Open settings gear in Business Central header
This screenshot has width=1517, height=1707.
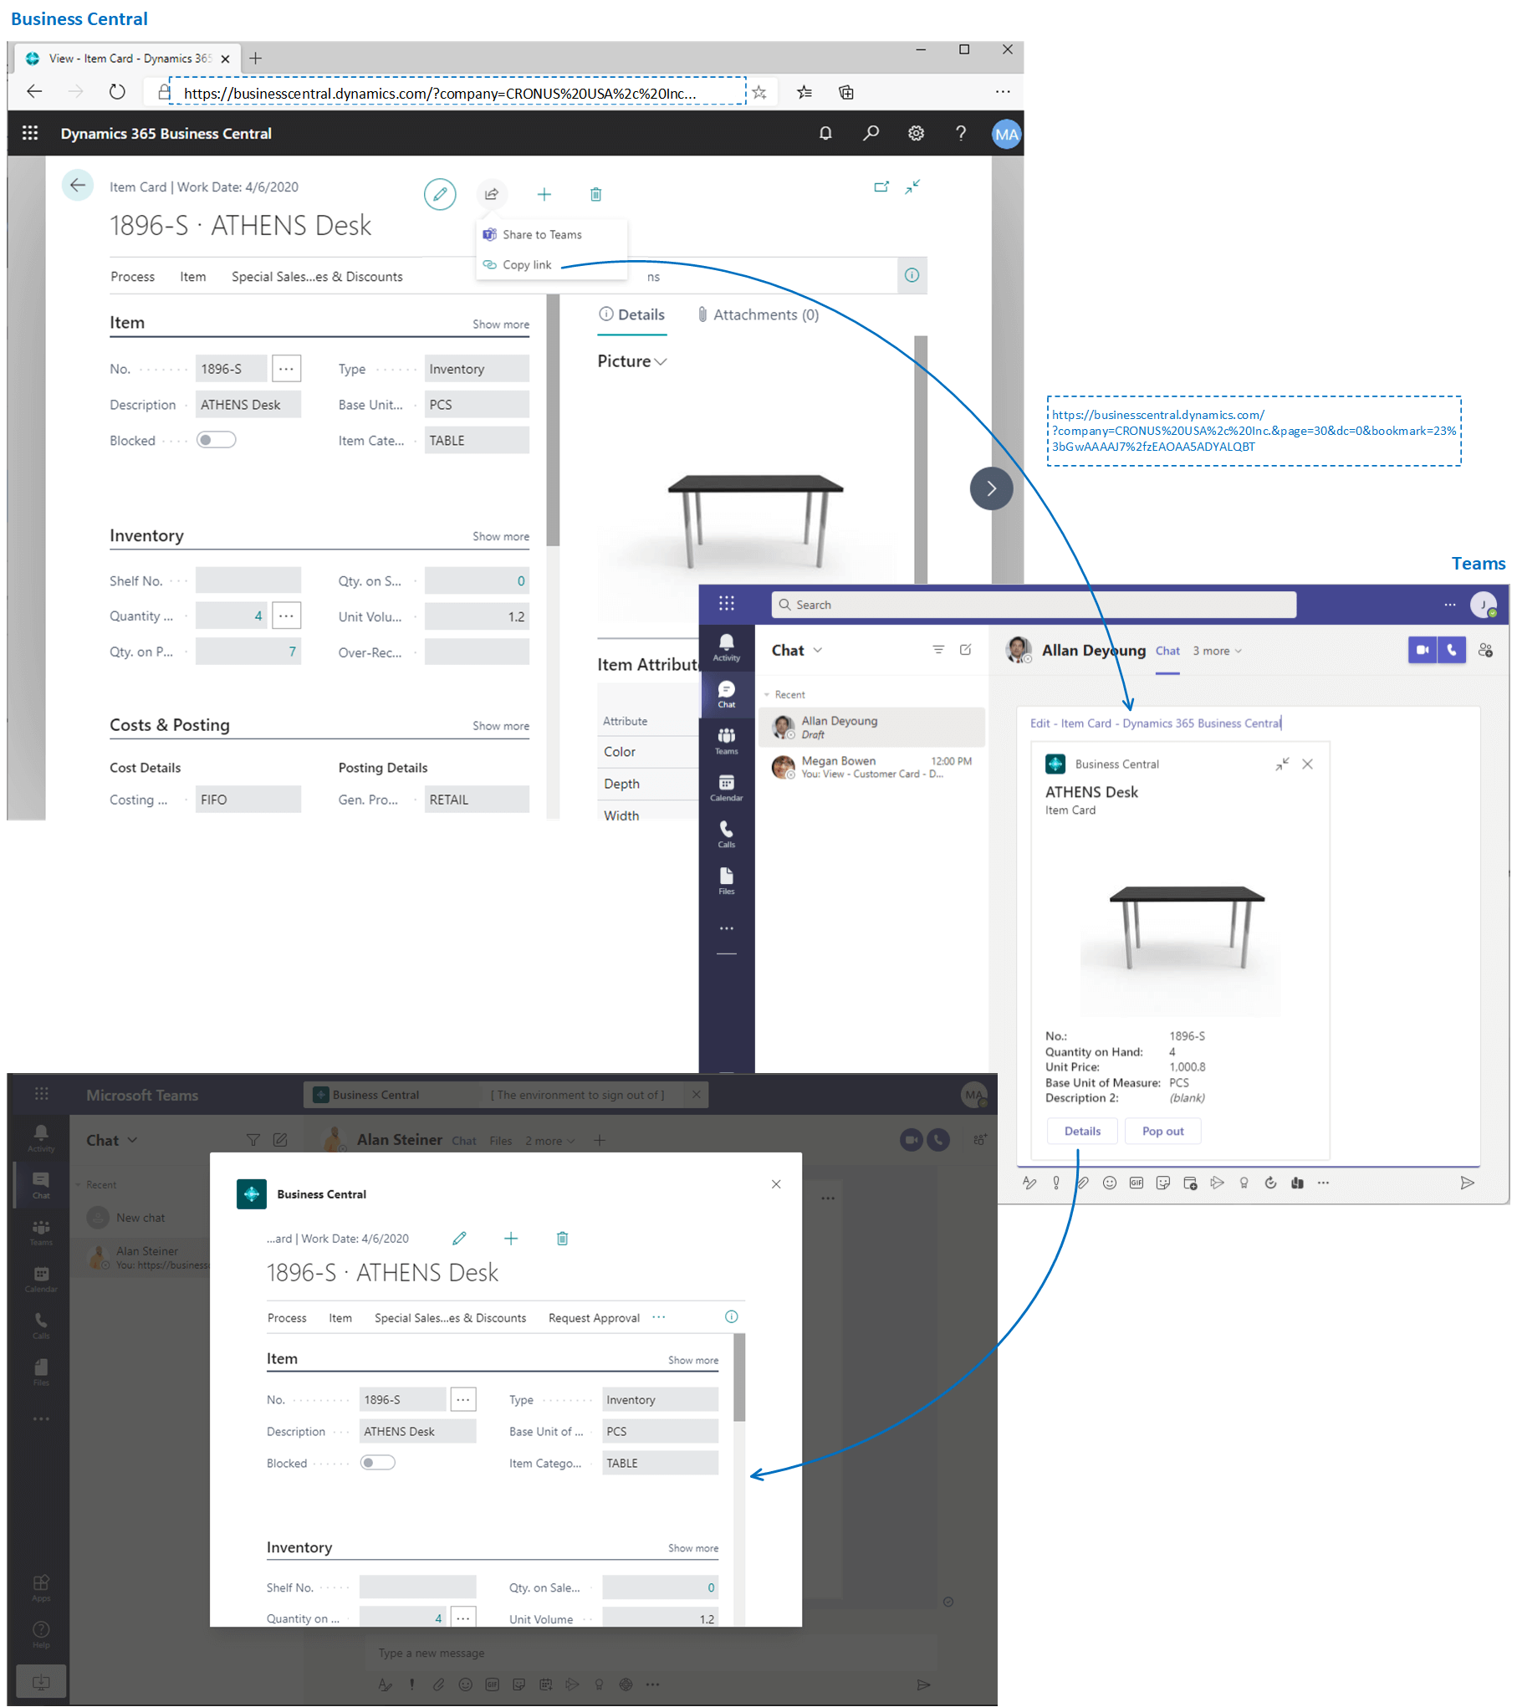coord(916,133)
